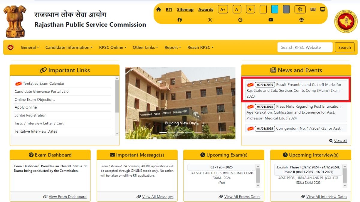The image size is (360, 202).
Task: Go to home via the house icon
Action: pos(159,10)
